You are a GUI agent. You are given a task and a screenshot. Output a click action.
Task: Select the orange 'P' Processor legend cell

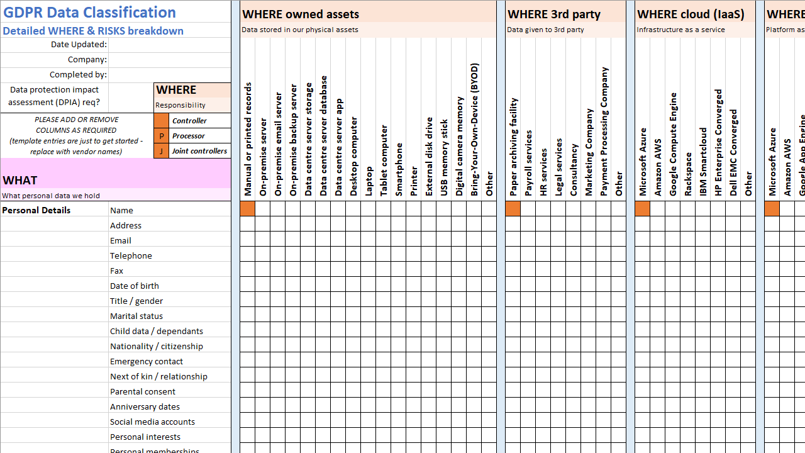161,136
